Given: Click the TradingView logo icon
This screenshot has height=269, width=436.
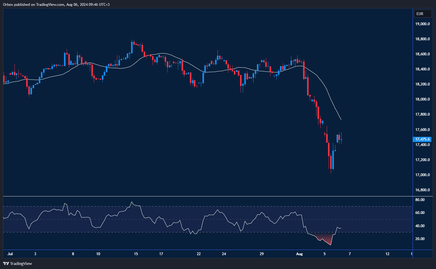Looking at the screenshot, I should (6, 263).
